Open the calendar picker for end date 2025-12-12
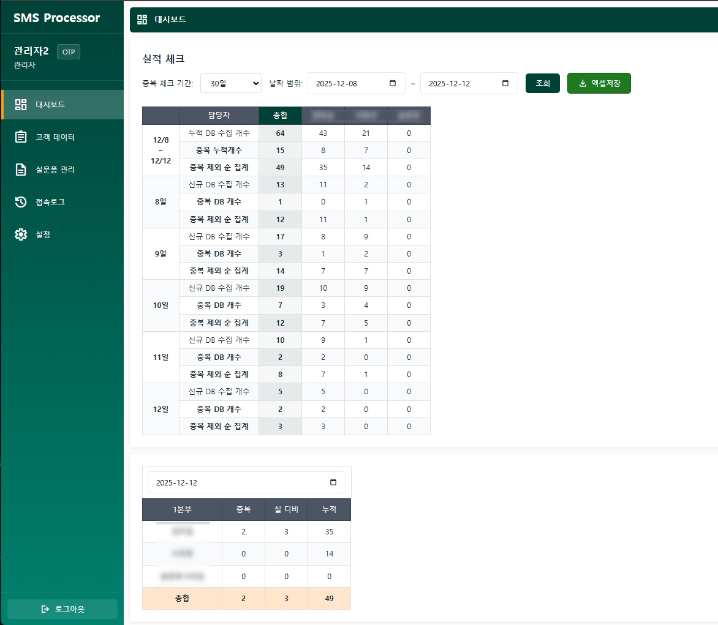This screenshot has height=625, width=718. click(504, 83)
